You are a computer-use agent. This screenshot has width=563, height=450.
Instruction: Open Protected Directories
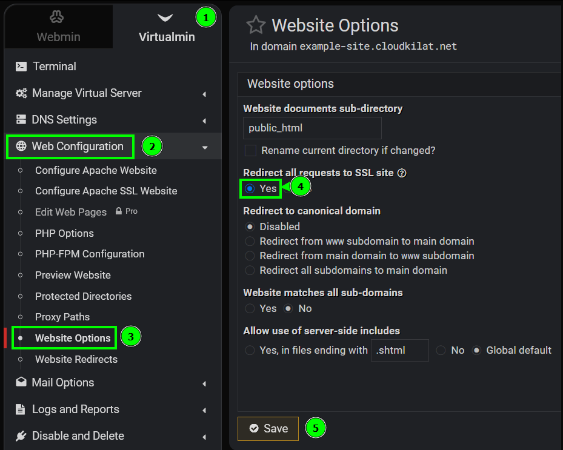(x=83, y=296)
